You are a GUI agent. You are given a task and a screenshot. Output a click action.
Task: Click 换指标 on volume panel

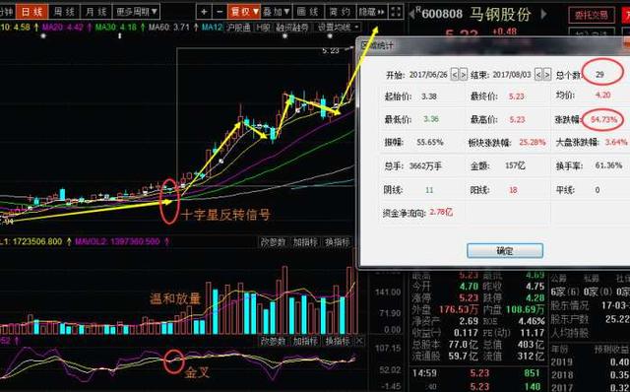point(338,242)
